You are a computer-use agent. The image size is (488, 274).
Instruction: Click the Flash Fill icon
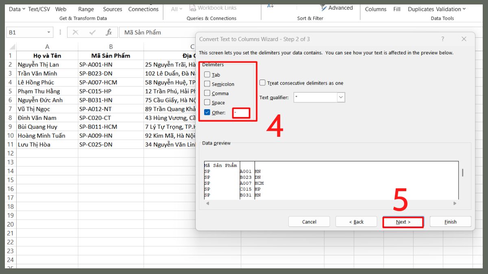396,9
